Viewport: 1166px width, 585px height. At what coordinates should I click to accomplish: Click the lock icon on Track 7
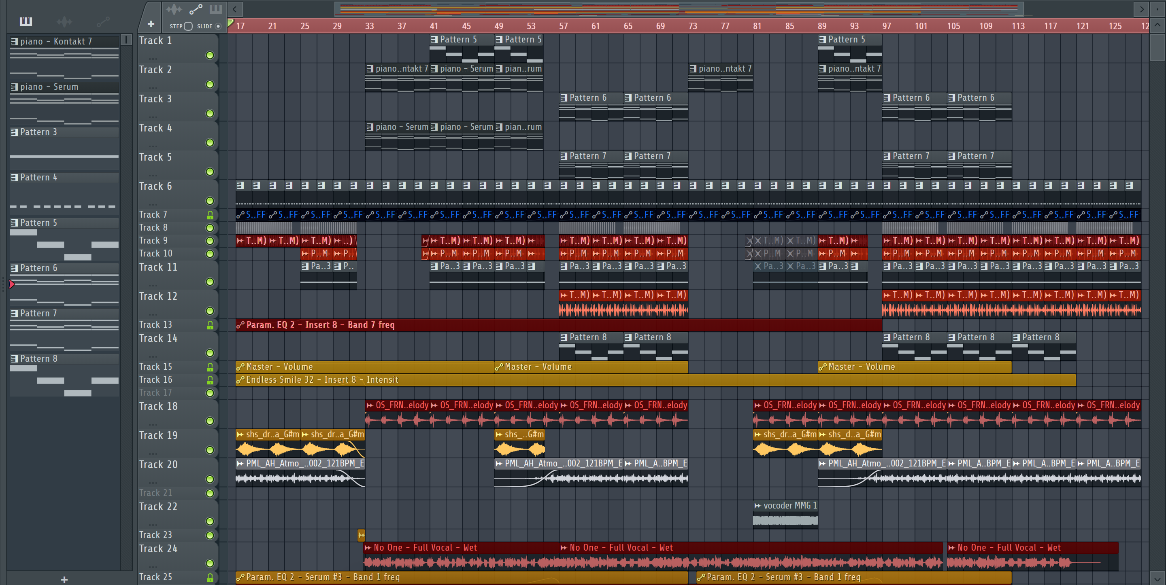(210, 215)
